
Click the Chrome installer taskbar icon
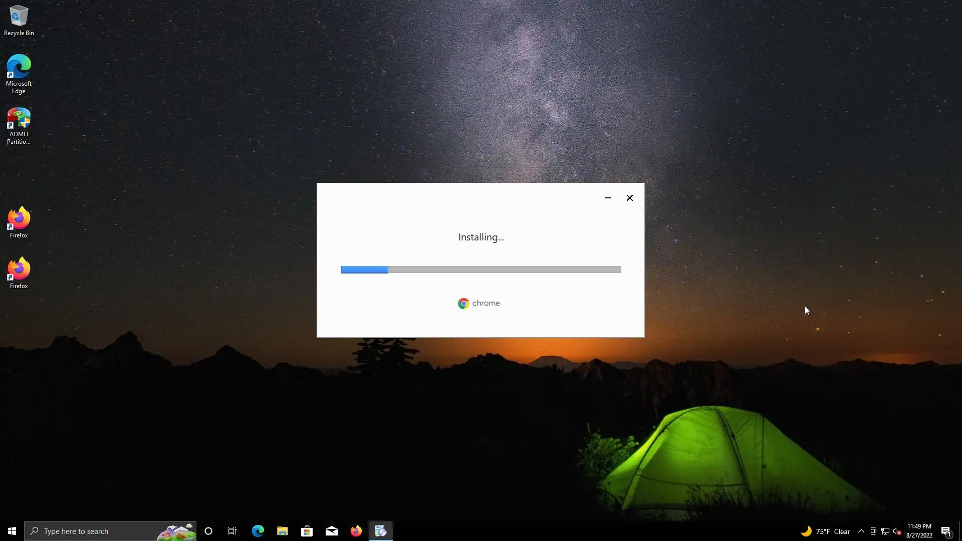(x=380, y=531)
